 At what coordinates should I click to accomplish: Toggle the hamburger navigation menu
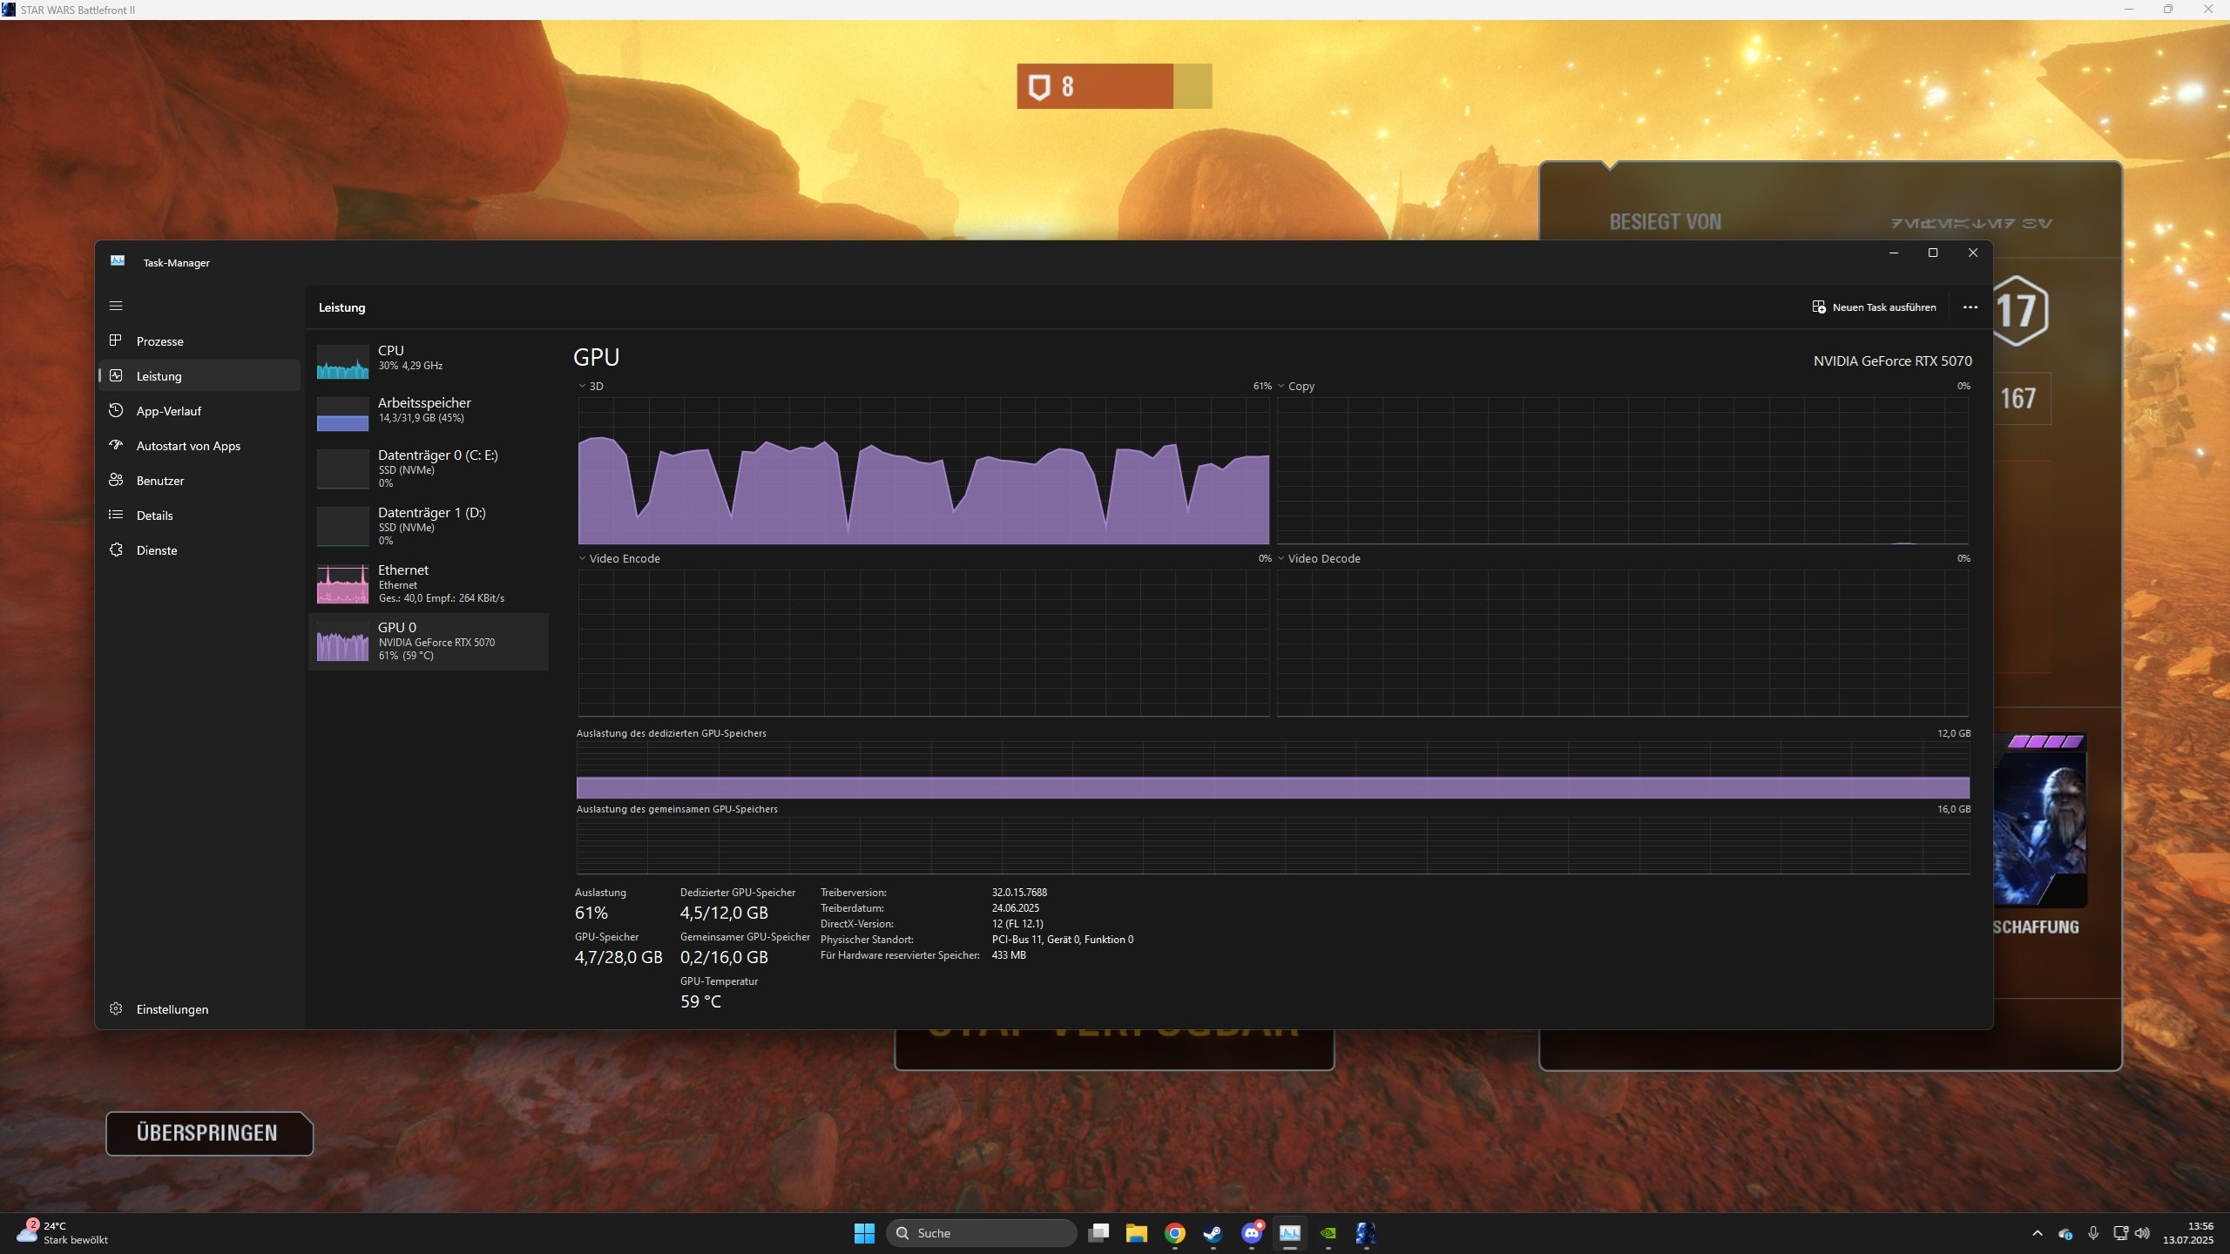pos(116,306)
